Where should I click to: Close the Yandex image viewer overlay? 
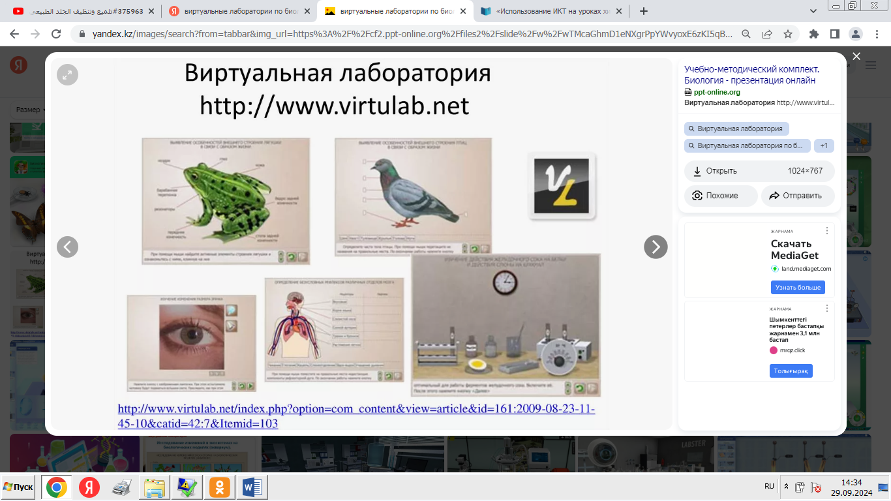pos(856,57)
